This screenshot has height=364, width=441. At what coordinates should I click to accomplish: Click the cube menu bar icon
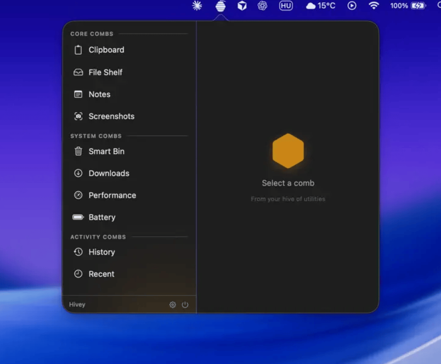[242, 5]
